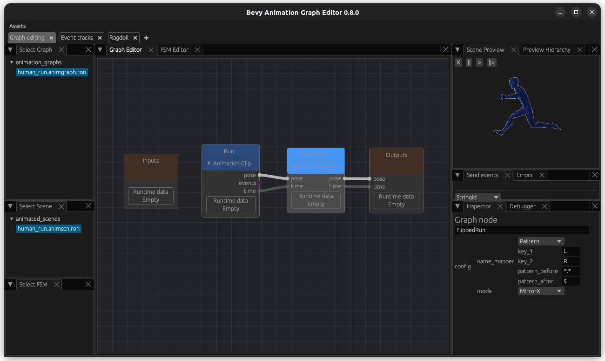
Task: Open the Send events panel options triangle
Action: click(x=457, y=175)
